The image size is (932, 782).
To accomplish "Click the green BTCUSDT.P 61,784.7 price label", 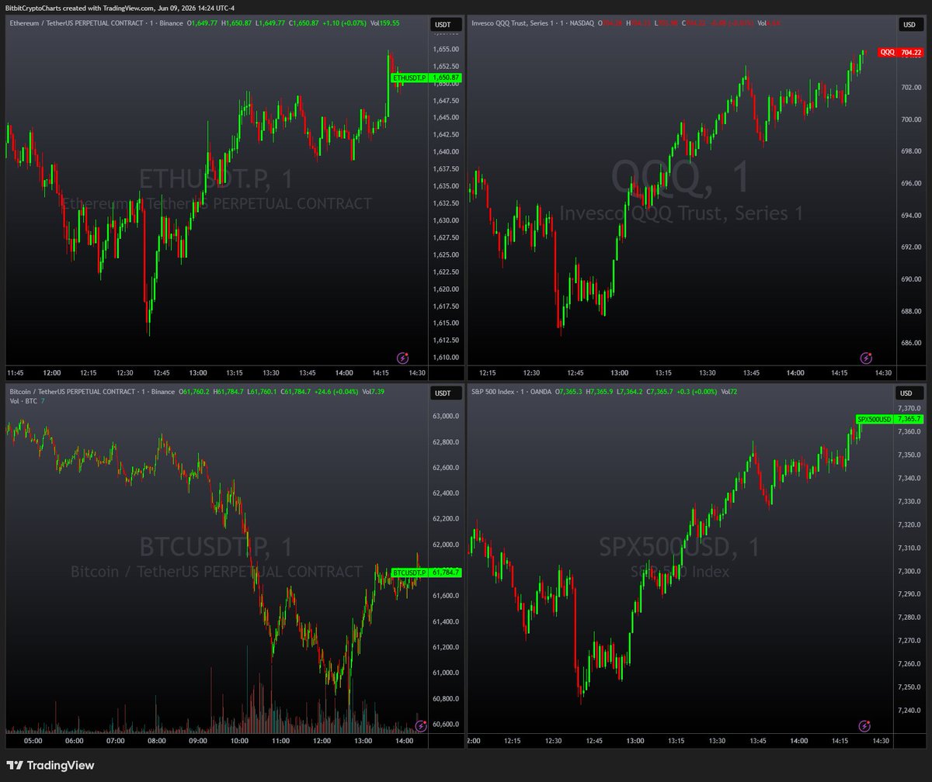I will point(426,573).
